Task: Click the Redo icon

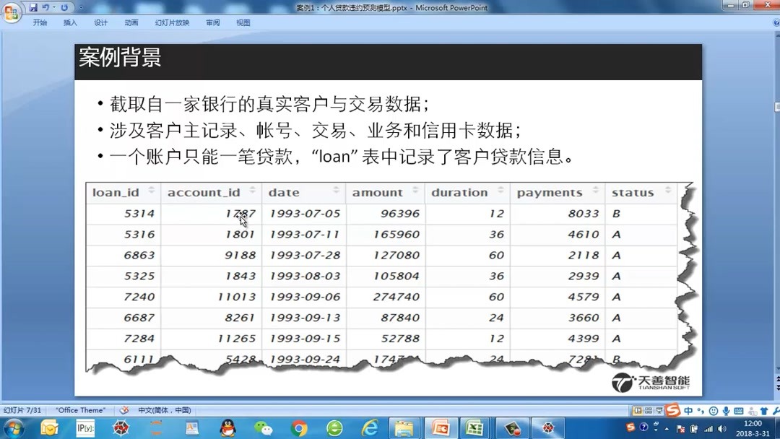Action: point(65,7)
